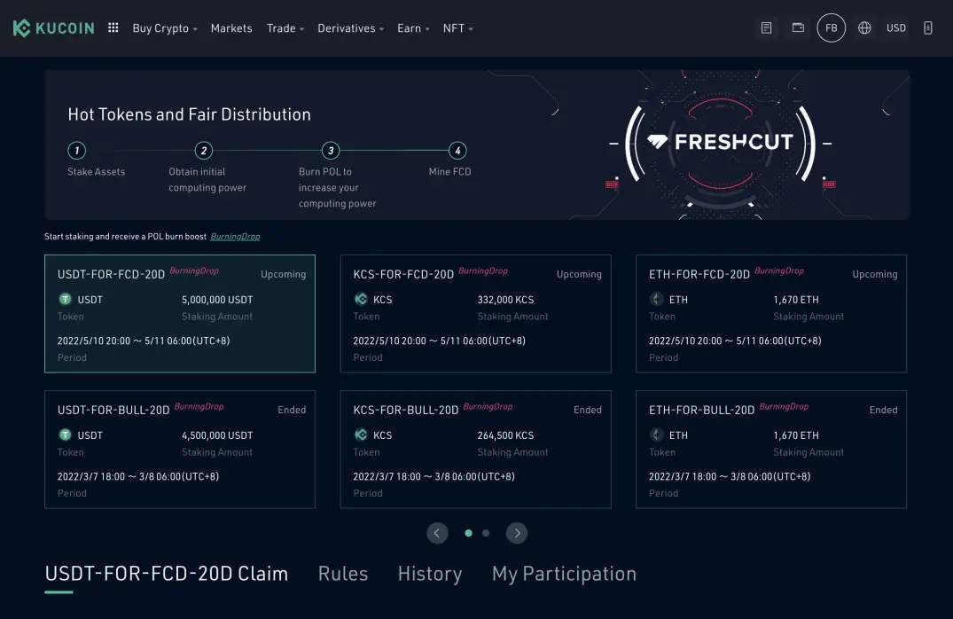Open the USD currency selector
This screenshot has width=953, height=619.
[896, 28]
